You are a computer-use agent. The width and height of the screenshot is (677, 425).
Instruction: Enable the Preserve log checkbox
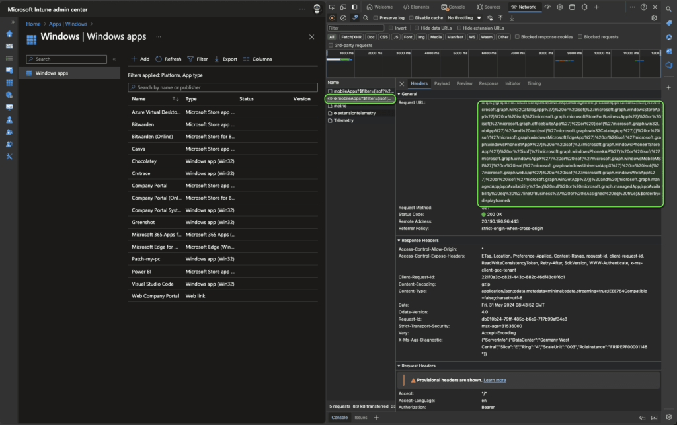click(375, 18)
